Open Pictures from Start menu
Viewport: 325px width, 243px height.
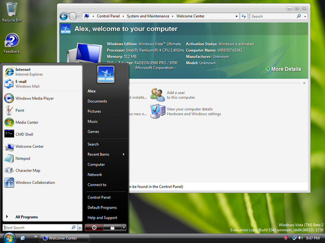tap(94, 111)
